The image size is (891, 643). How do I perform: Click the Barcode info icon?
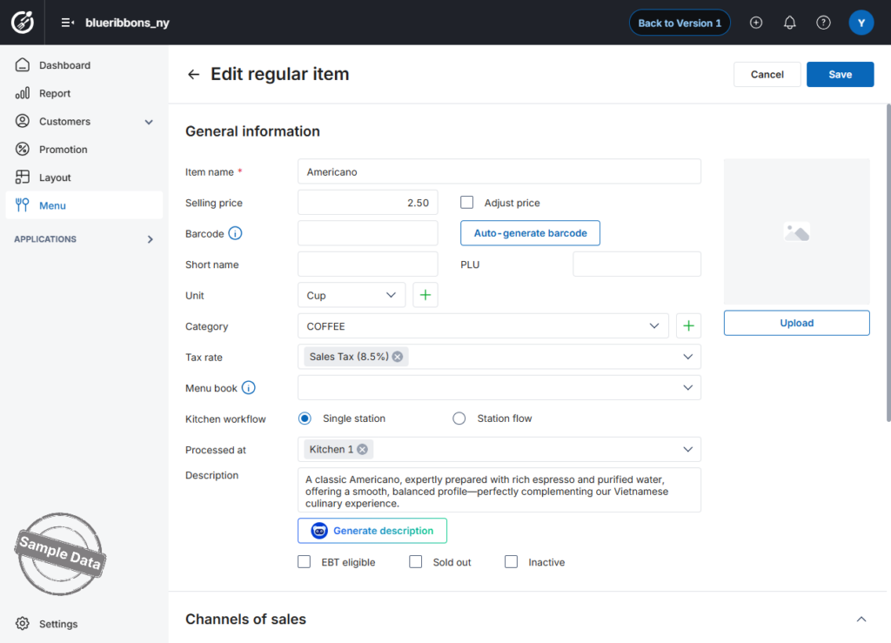point(235,233)
